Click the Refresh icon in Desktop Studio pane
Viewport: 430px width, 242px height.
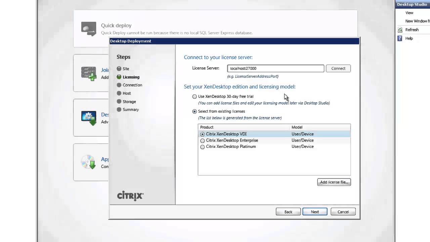tap(400, 30)
